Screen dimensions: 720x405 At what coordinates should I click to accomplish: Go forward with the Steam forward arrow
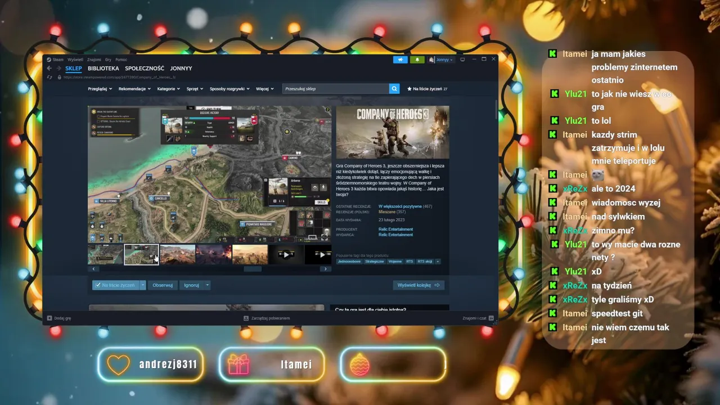click(58, 68)
